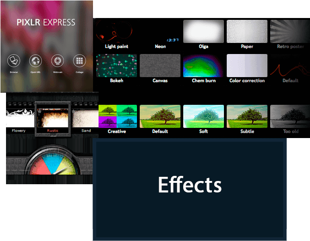The image size is (310, 241).
Task: Click the Browse icon in Pixlr Express
Action: 14,60
